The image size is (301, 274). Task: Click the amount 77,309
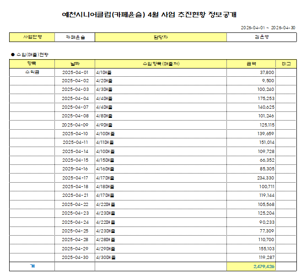(x=267, y=231)
